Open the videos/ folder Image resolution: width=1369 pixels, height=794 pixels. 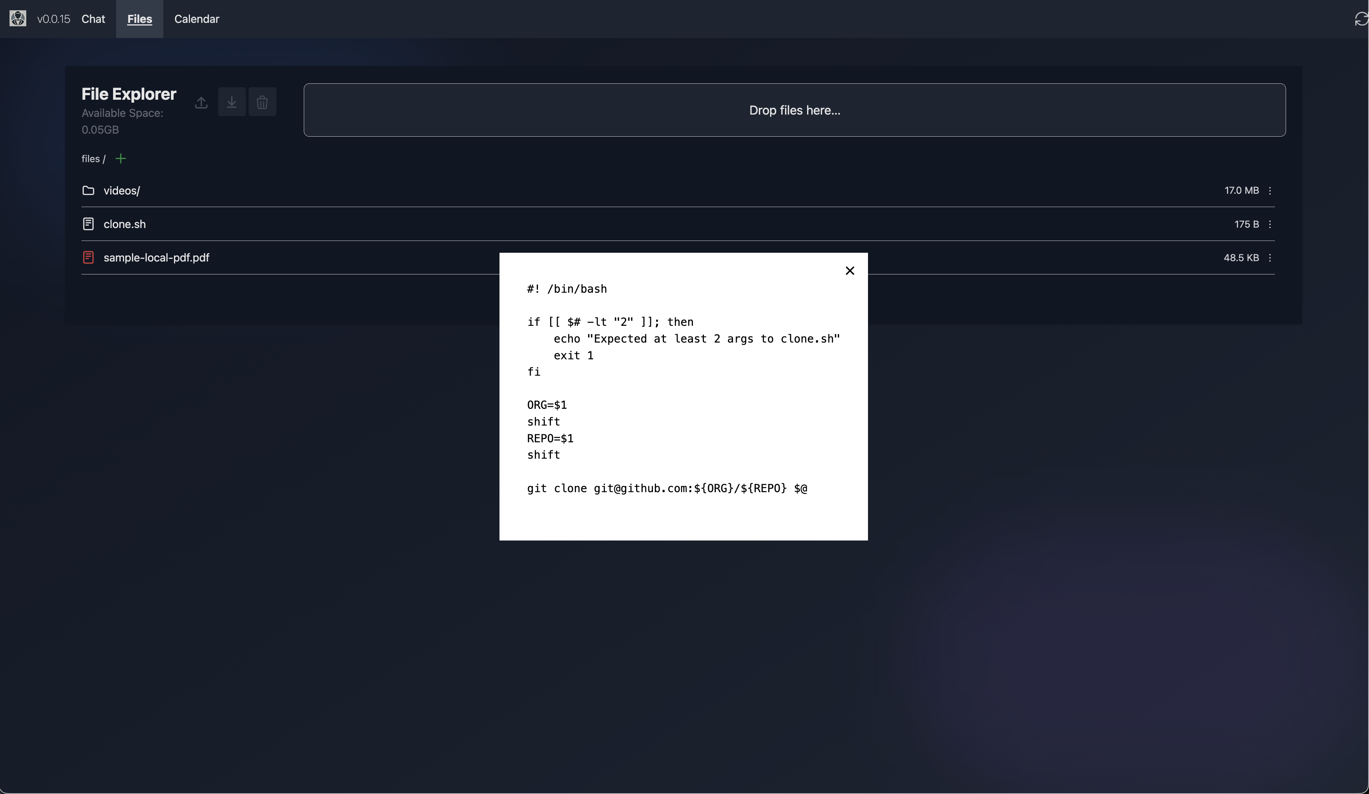(x=121, y=190)
